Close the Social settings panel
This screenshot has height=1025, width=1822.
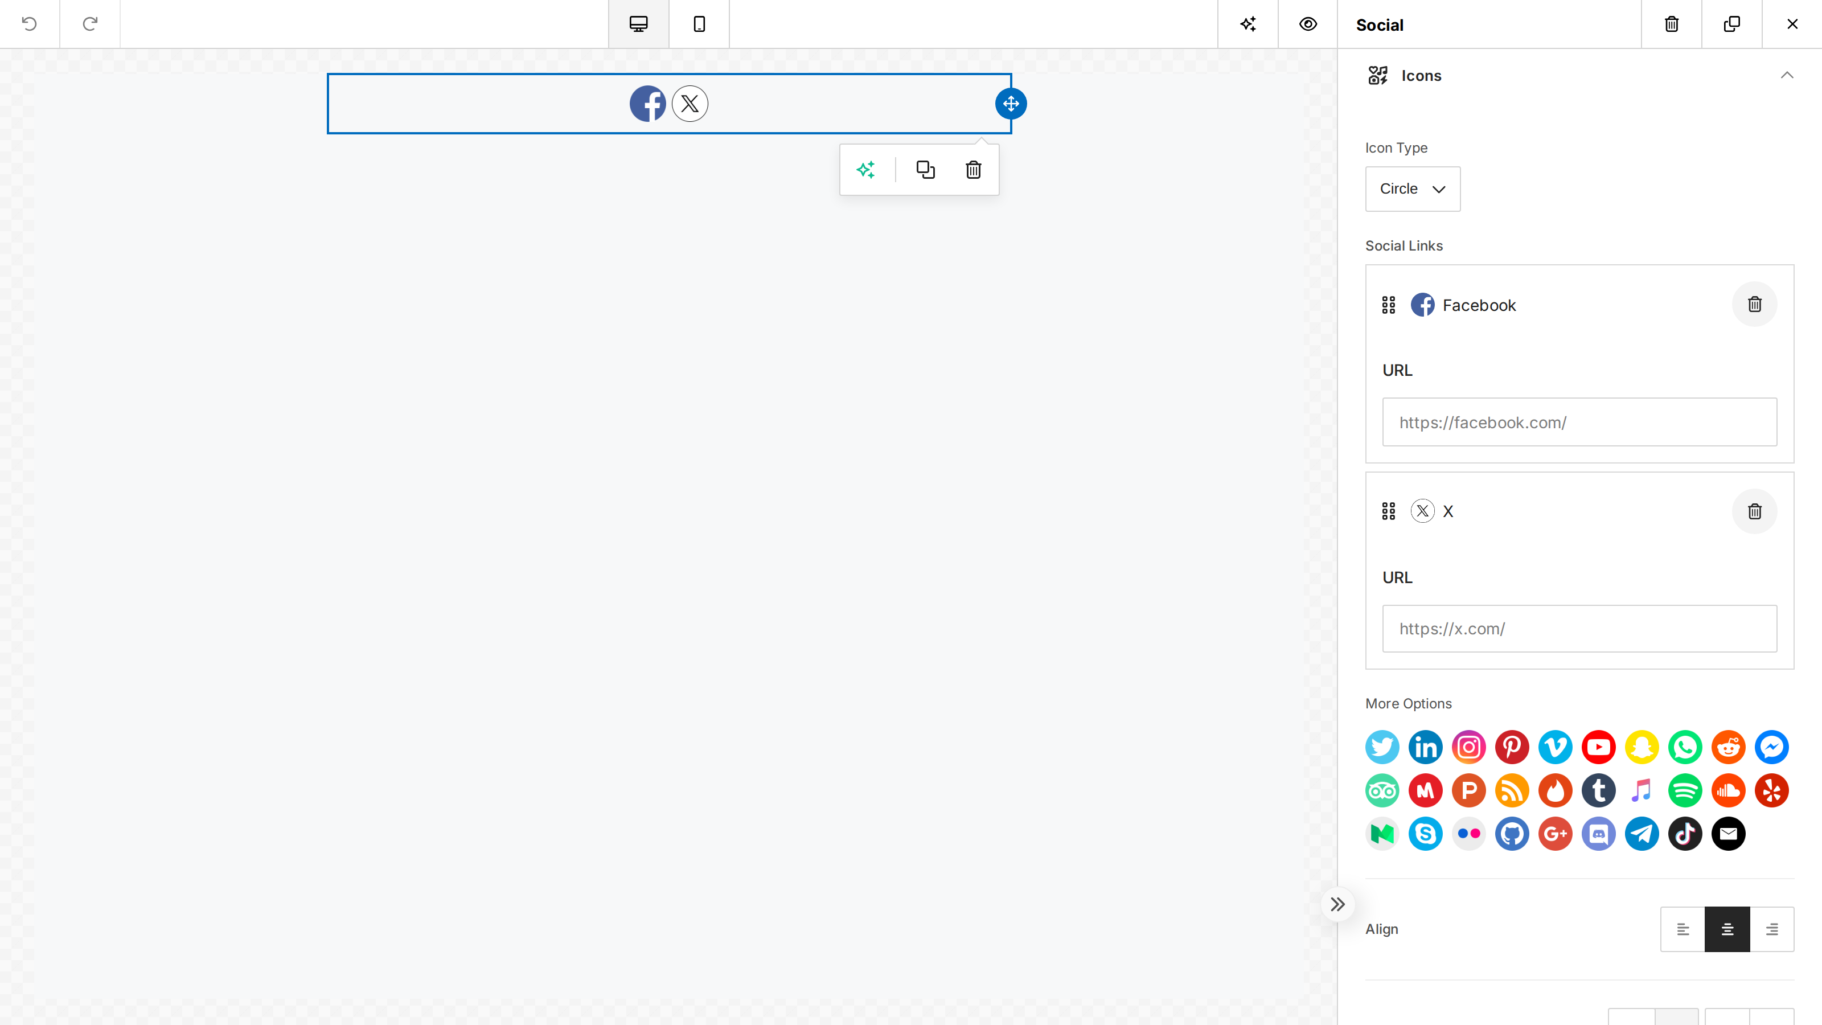[x=1792, y=24]
